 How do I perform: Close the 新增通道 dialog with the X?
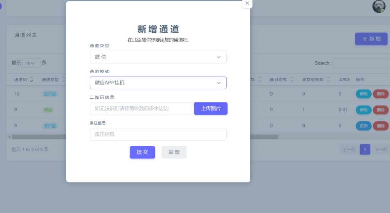click(247, 3)
